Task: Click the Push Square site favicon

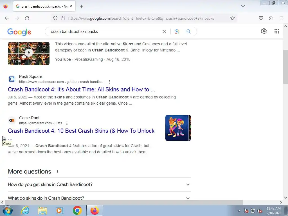Action: pyautogui.click(x=12, y=79)
